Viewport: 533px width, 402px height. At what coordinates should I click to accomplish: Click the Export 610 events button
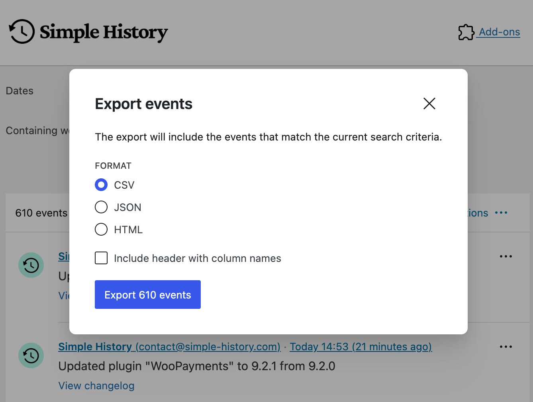pyautogui.click(x=147, y=295)
